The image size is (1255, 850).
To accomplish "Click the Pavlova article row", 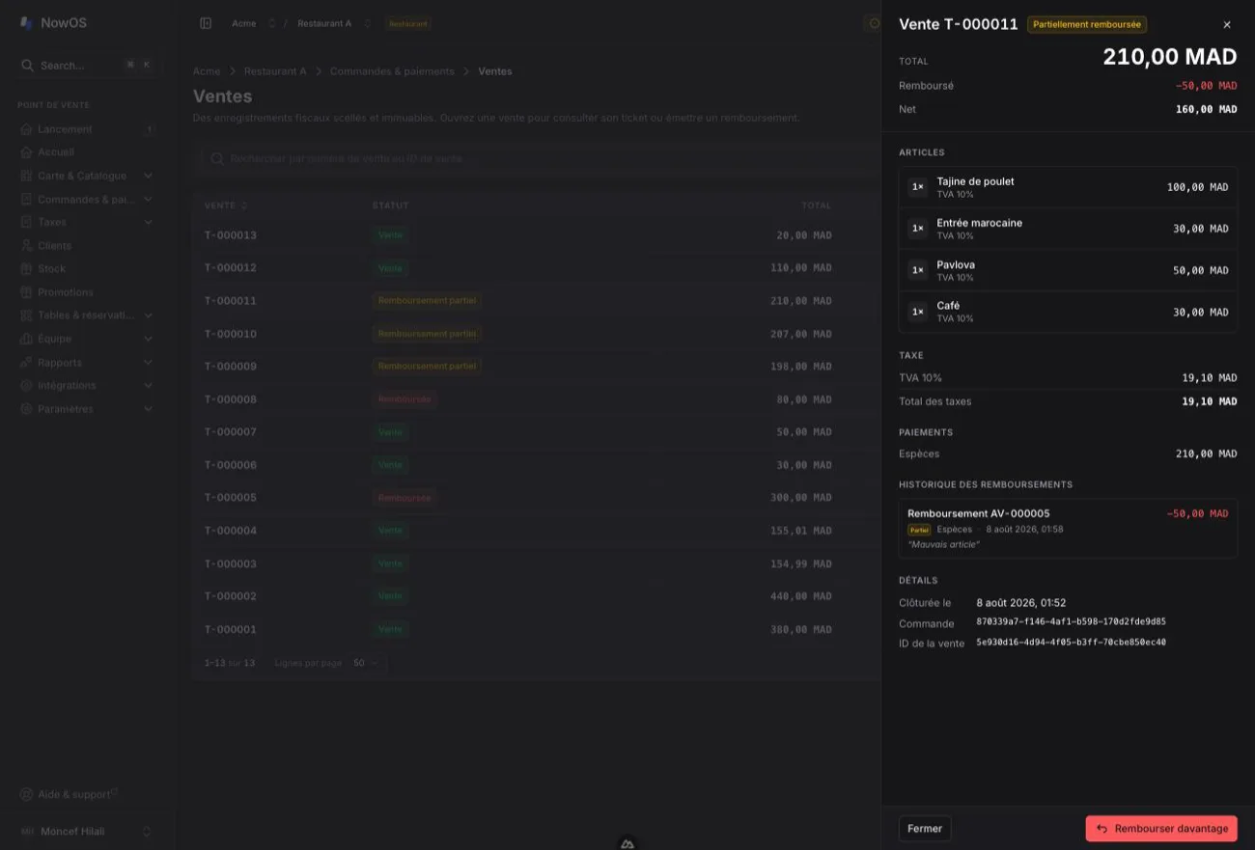I will point(1068,270).
